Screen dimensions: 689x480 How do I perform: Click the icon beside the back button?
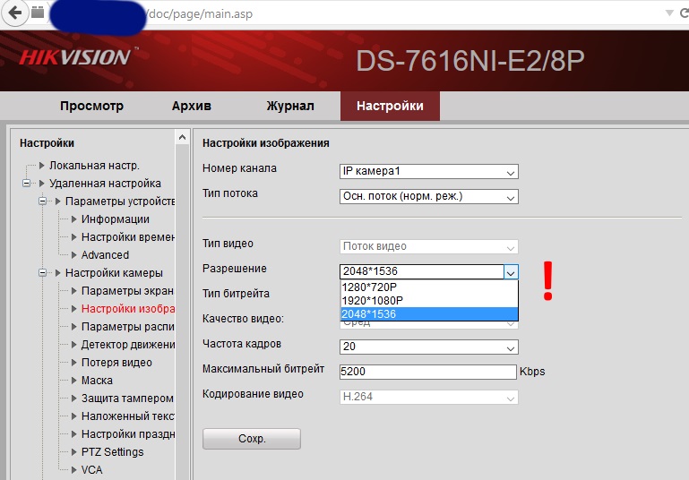click(38, 13)
